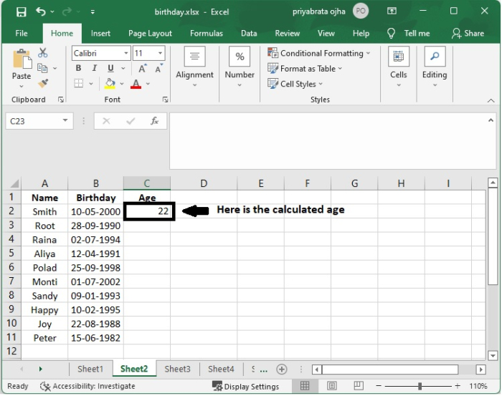Viewport: 502px width, 396px height.
Task: Open the Help tab
Action: (361, 33)
